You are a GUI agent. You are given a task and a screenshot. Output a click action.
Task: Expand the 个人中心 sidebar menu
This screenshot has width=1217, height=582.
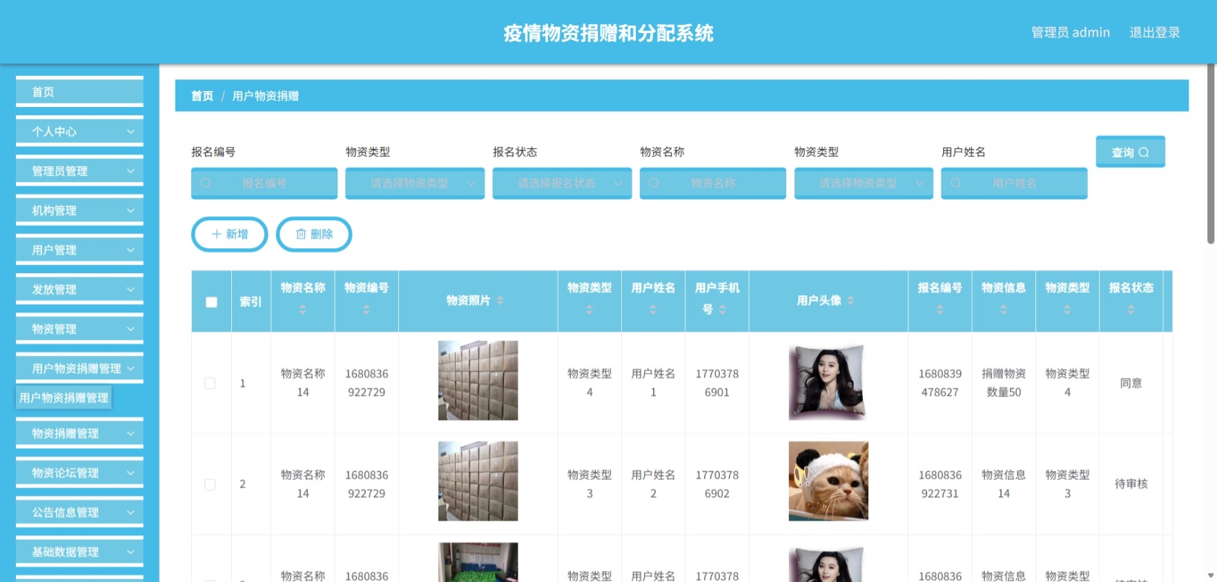point(79,131)
